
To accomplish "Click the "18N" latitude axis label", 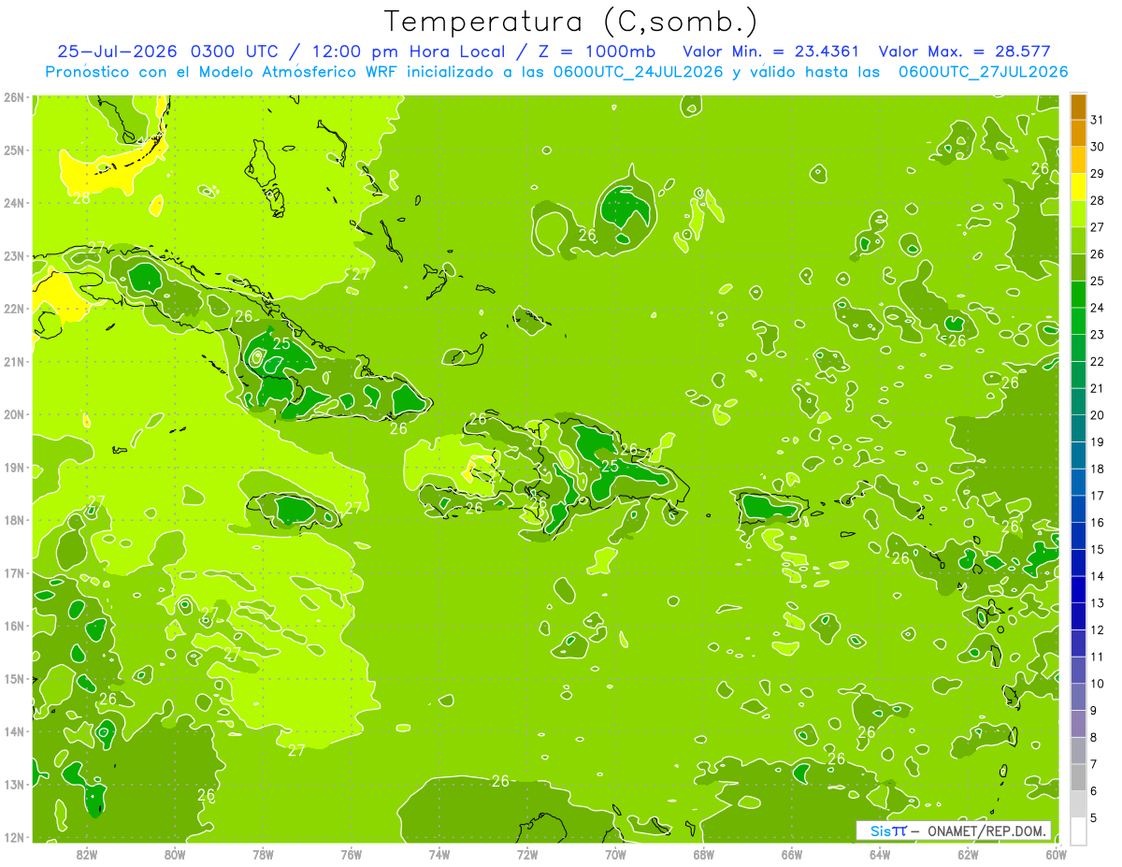I will (13, 520).
